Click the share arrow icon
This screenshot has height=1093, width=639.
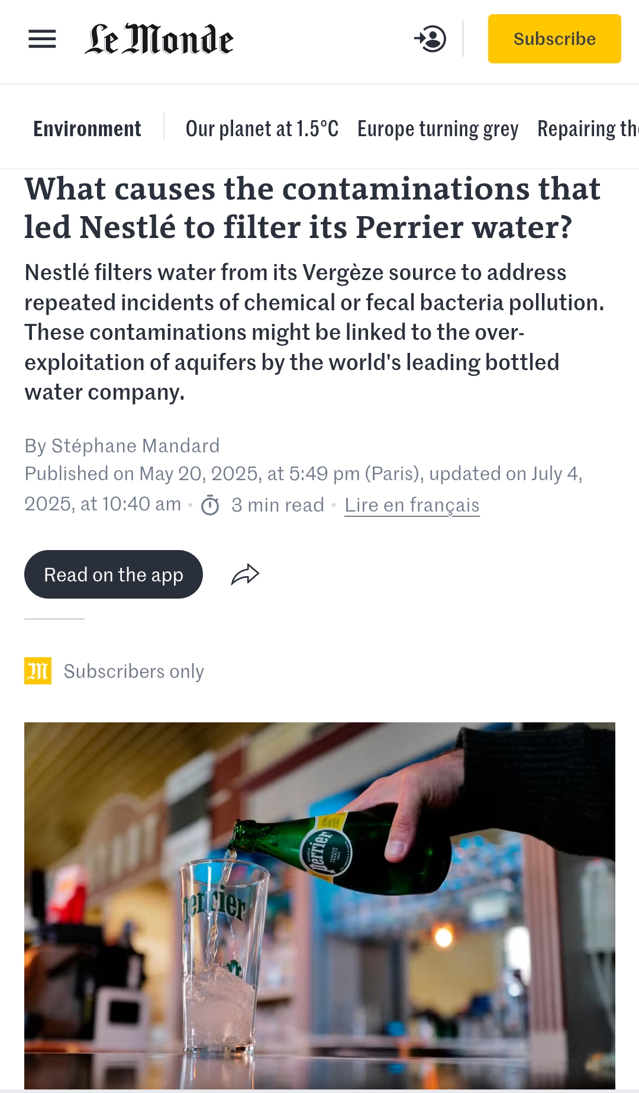click(x=245, y=574)
